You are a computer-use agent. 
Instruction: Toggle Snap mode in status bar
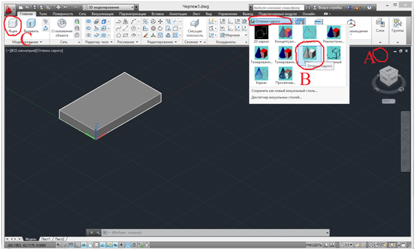(65, 245)
